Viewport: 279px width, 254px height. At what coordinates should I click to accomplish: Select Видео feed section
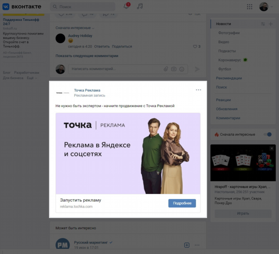pos(224,42)
